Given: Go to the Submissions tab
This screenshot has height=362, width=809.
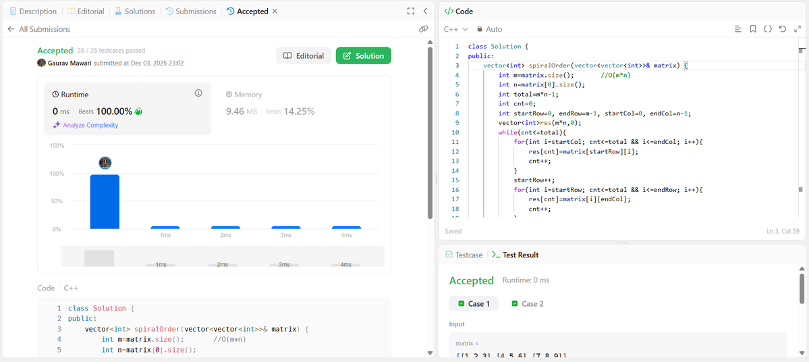Looking at the screenshot, I should [x=191, y=11].
